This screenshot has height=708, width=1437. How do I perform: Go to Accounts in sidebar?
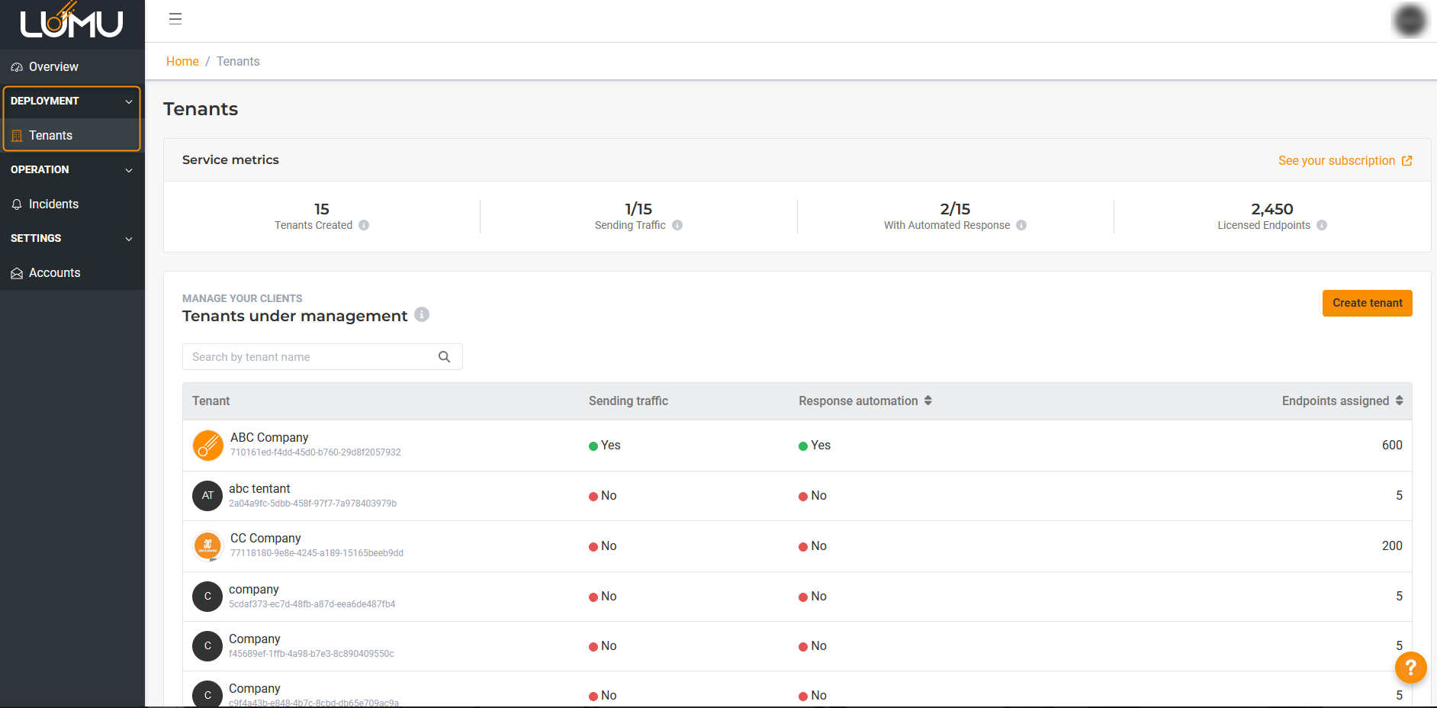(x=54, y=272)
